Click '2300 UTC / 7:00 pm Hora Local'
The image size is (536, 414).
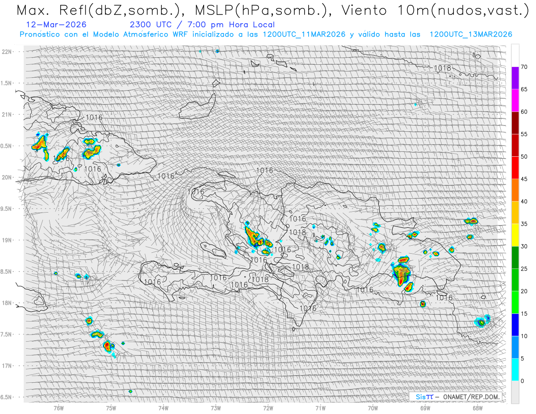click(202, 25)
